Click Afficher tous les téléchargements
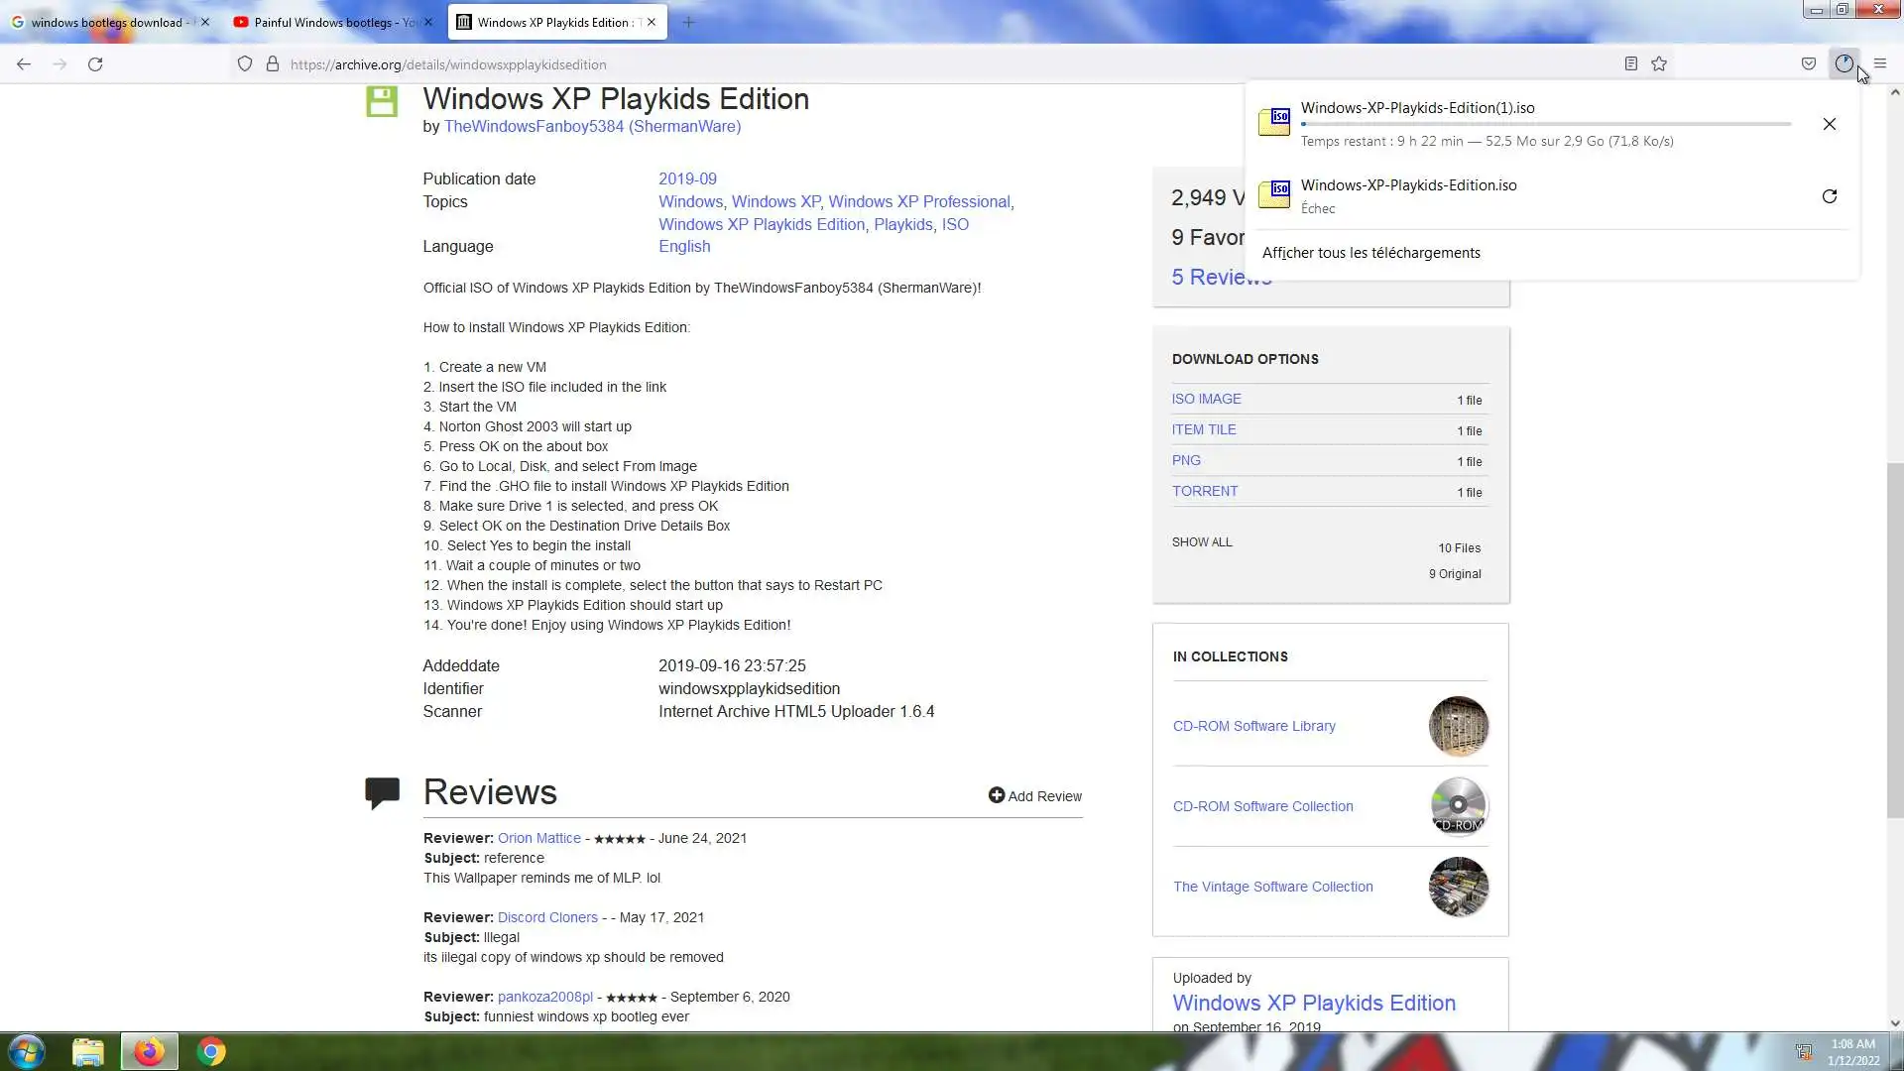This screenshot has height=1071, width=1904. (1370, 253)
